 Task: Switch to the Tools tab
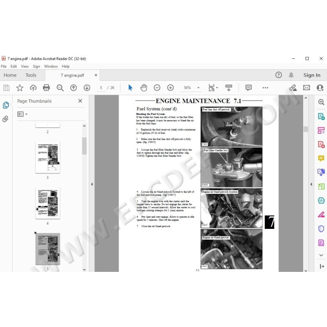(31, 75)
